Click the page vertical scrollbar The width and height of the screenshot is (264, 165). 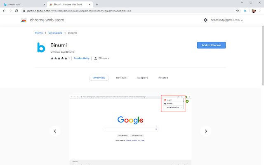(263, 56)
